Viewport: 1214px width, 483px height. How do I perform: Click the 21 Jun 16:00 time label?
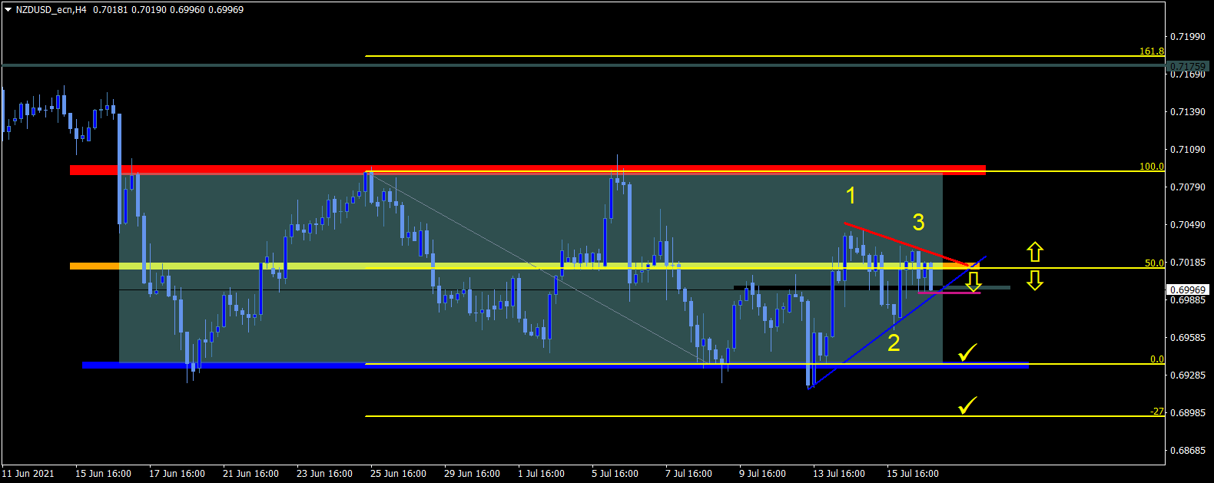250,473
